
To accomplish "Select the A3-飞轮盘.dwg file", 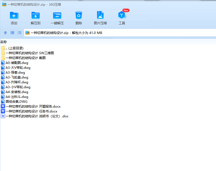I will pyautogui.click(x=15, y=77).
